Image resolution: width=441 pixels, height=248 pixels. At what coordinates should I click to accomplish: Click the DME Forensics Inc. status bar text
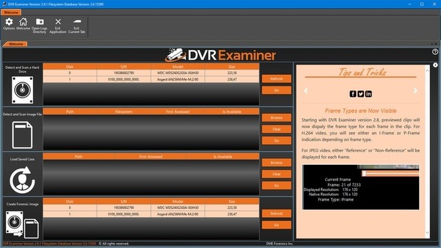point(279,243)
